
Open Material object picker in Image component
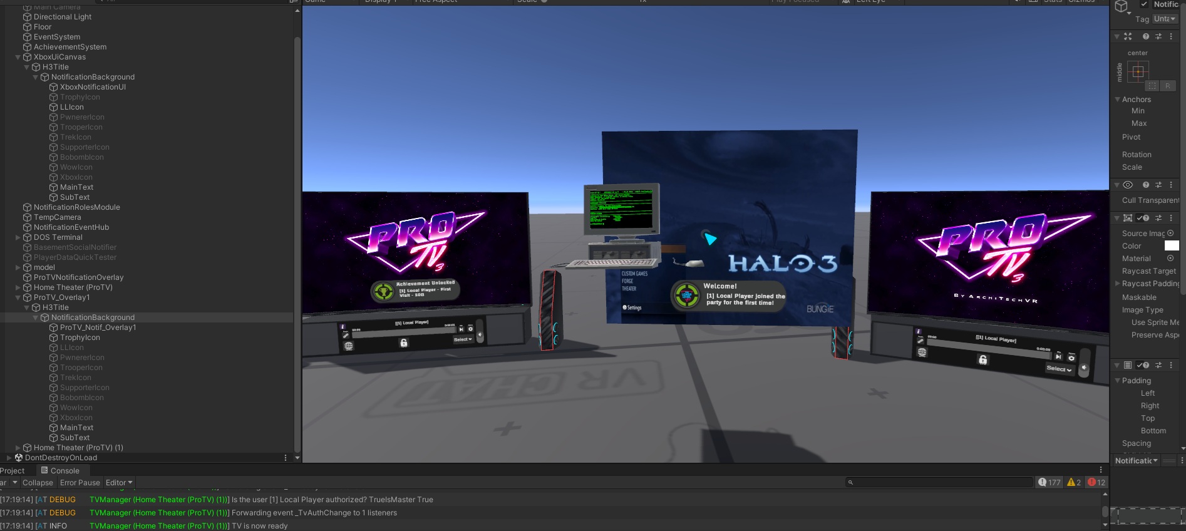click(x=1170, y=258)
